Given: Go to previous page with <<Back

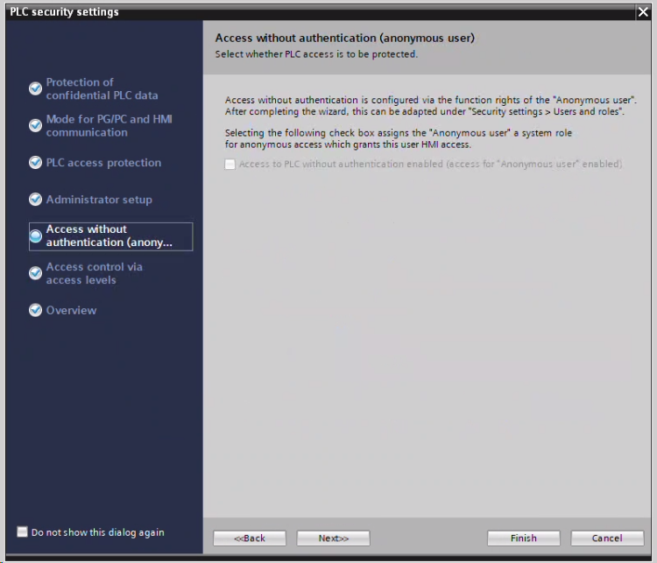Looking at the screenshot, I should tap(250, 538).
